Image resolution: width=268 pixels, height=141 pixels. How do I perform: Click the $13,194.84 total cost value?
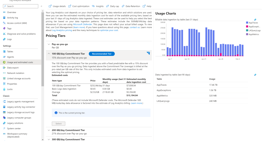132,95
